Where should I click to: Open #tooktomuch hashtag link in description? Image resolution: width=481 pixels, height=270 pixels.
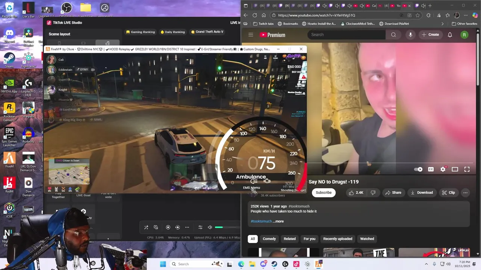261,221
